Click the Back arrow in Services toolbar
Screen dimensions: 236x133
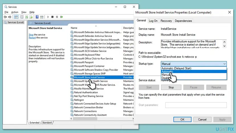(5, 17)
